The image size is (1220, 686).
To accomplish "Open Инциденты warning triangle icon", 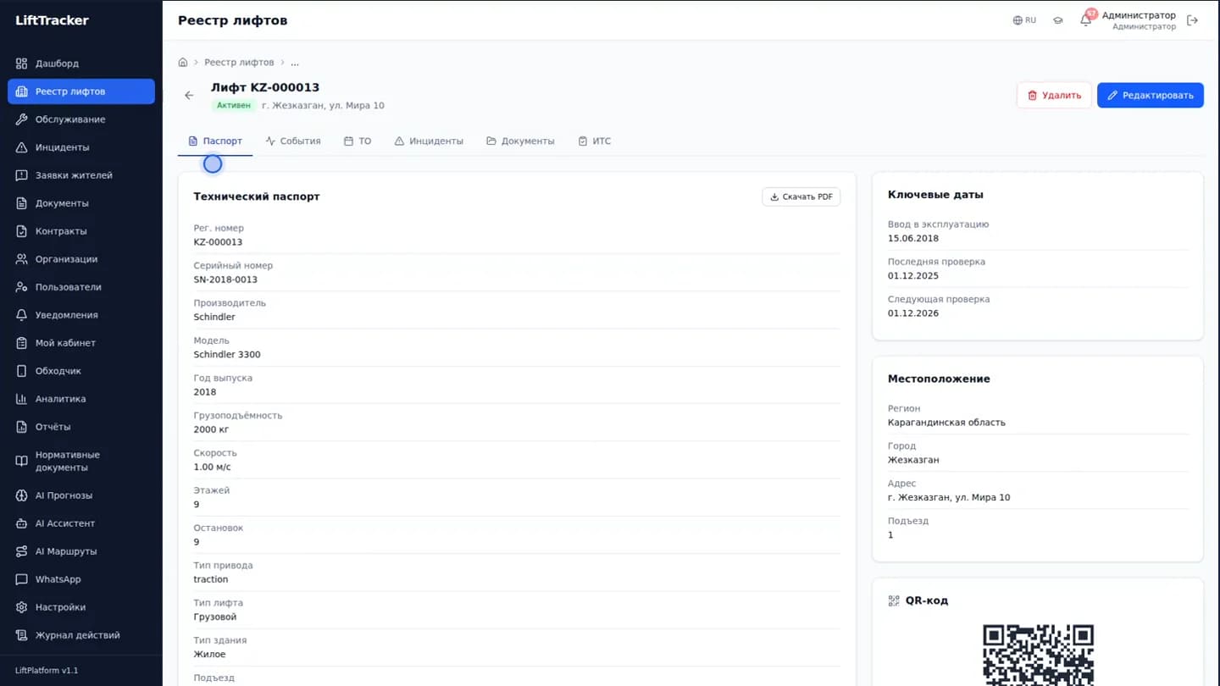I will click(x=22, y=147).
